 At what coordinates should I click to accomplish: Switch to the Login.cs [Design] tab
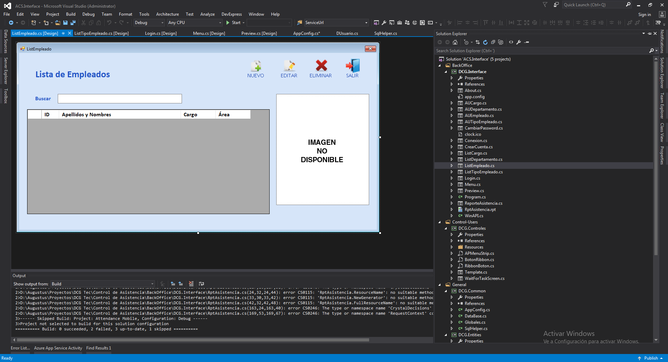pyautogui.click(x=161, y=33)
